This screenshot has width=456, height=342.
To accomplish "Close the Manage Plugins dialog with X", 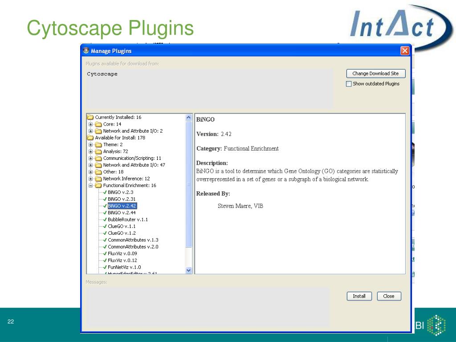I will pyautogui.click(x=405, y=51).
